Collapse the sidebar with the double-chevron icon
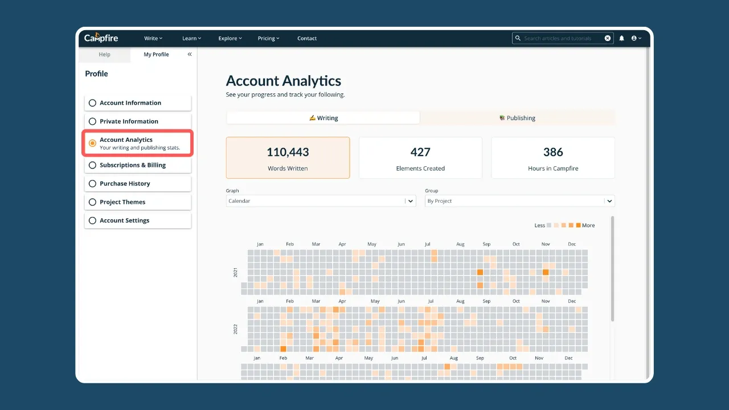The image size is (729, 410). pos(189,54)
